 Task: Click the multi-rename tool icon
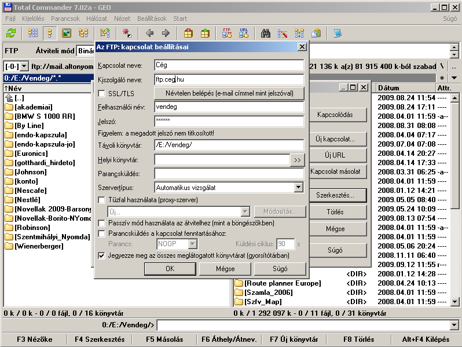[x=283, y=33]
